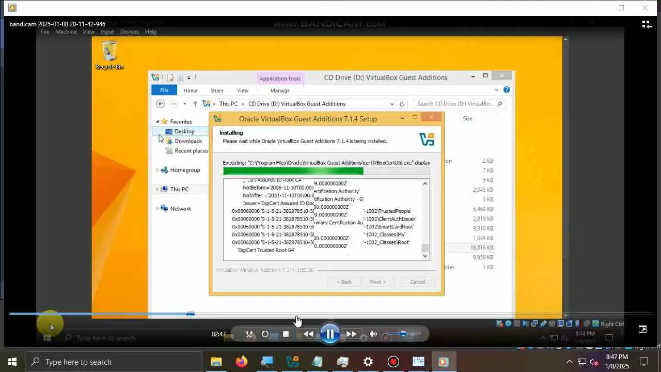Open Bandicam red record icon on taskbar
This screenshot has width=661, height=372.
click(394, 362)
